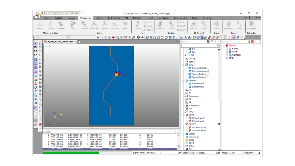Click the green simulation progress bar
295x166 pixels.
point(71,153)
